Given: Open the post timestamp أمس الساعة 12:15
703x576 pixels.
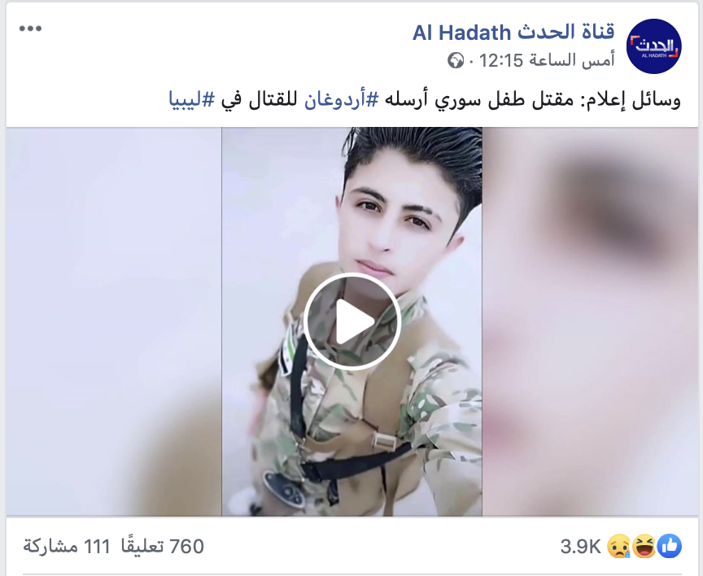Looking at the screenshot, I should click(x=547, y=60).
